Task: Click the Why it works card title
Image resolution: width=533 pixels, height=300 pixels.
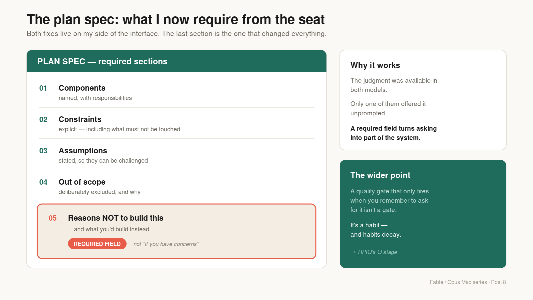Action: point(375,65)
